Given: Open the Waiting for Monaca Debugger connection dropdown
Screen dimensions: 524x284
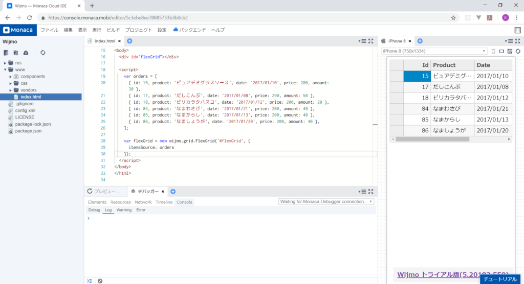Looking at the screenshot, I should pos(326,202).
